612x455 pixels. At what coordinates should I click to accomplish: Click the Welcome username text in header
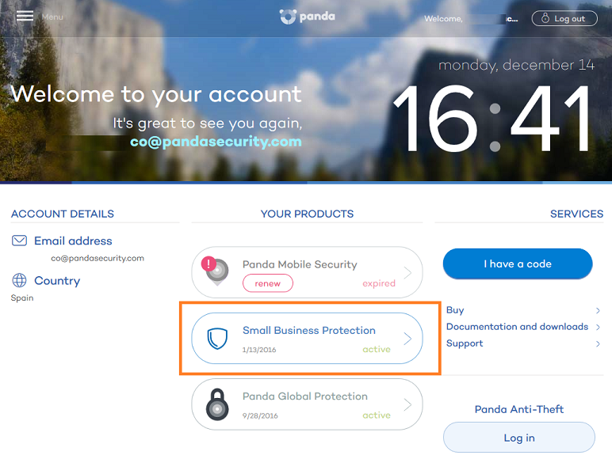pyautogui.click(x=471, y=19)
